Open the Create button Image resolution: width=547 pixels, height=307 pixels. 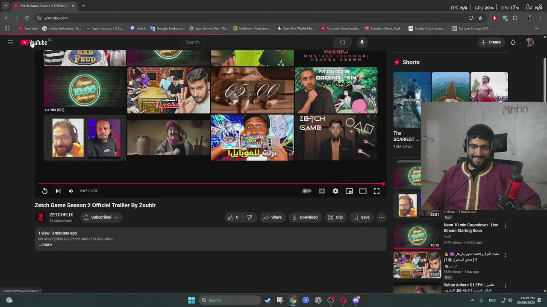tap(491, 42)
